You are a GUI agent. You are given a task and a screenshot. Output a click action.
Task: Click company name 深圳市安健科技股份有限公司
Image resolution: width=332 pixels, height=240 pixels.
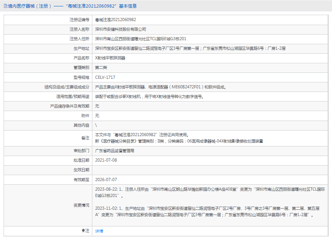click(x=121, y=29)
